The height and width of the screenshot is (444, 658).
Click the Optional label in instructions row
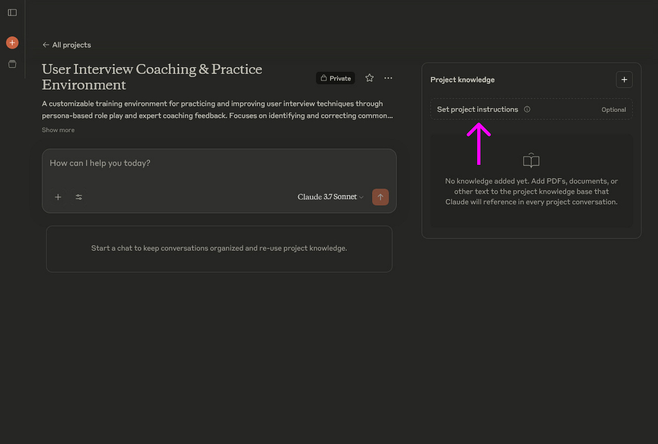(613, 110)
